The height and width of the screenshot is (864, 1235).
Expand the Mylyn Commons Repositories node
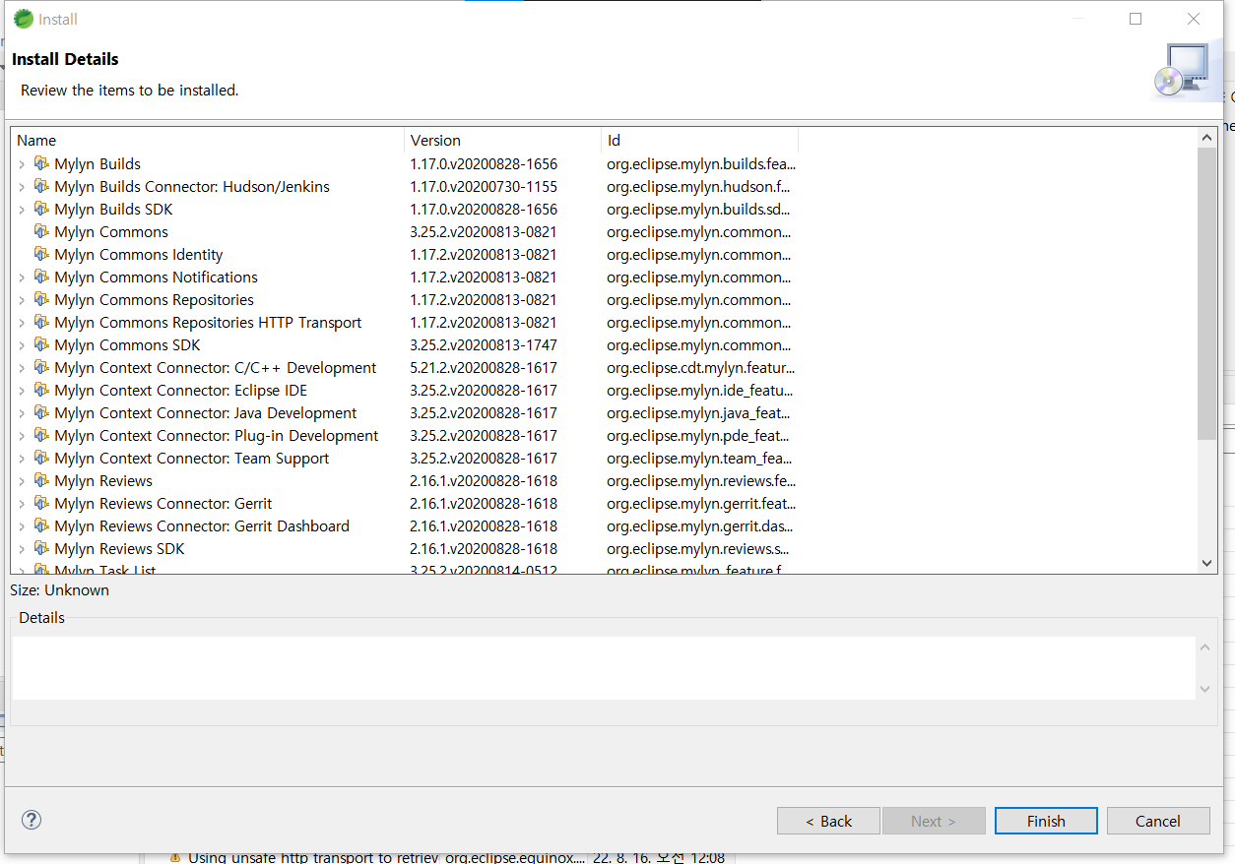[22, 300]
